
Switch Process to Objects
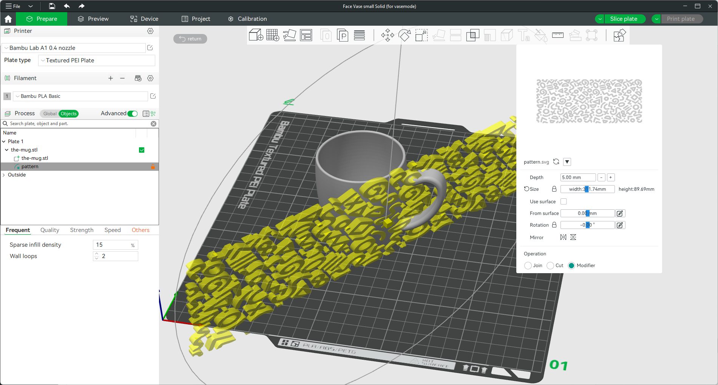(x=68, y=114)
